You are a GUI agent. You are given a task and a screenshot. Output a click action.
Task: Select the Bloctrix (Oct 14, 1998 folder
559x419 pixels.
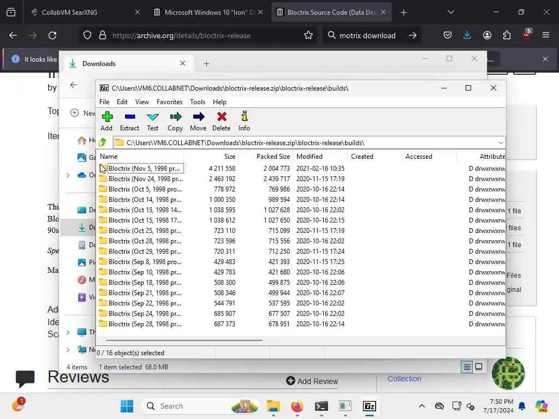[145, 200]
